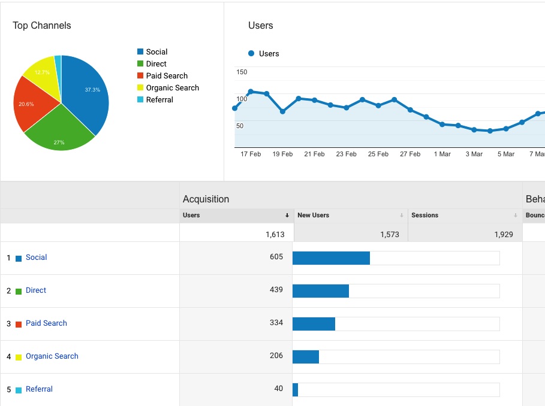Open the Social channel link
The height and width of the screenshot is (406, 545).
pos(36,257)
